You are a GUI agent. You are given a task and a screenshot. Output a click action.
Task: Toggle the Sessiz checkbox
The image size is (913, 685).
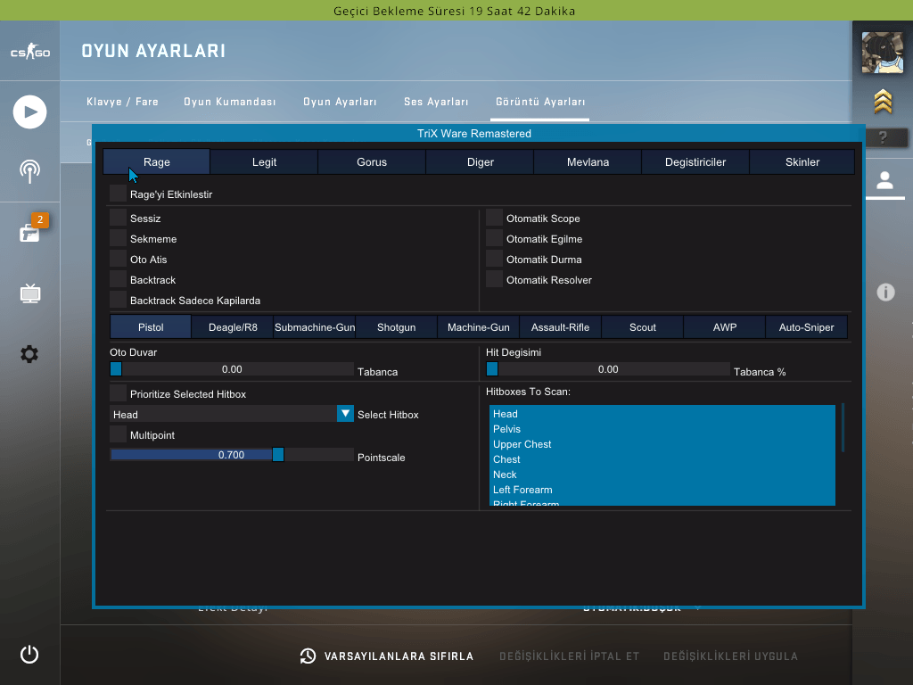pos(119,218)
